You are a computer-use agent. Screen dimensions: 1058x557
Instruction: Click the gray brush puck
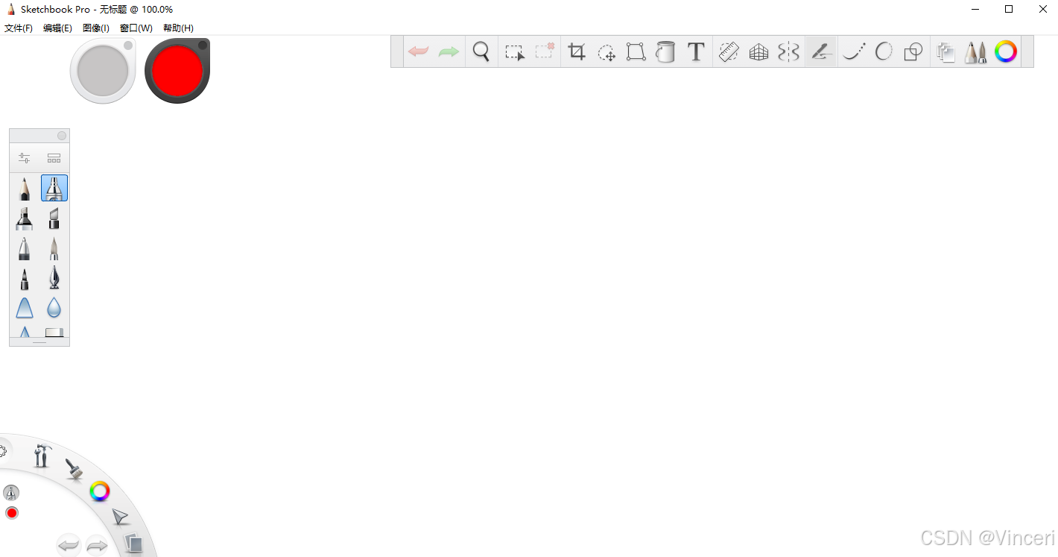[x=103, y=71]
